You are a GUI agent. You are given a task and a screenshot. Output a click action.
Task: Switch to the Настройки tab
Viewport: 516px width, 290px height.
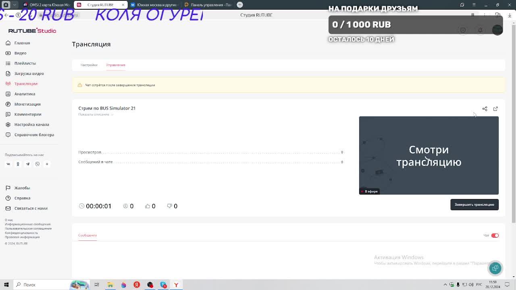click(89, 65)
